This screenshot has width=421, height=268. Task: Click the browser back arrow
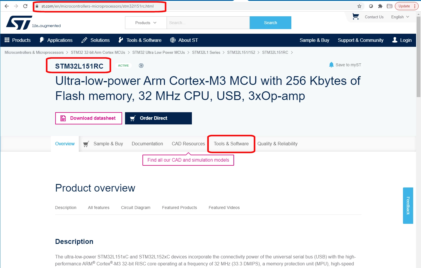tap(7, 6)
